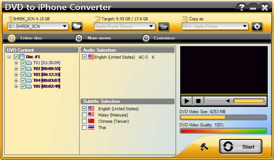Toggle English AC-3 audio track checkbox
Viewport: 274px width, 160px height.
click(x=85, y=57)
